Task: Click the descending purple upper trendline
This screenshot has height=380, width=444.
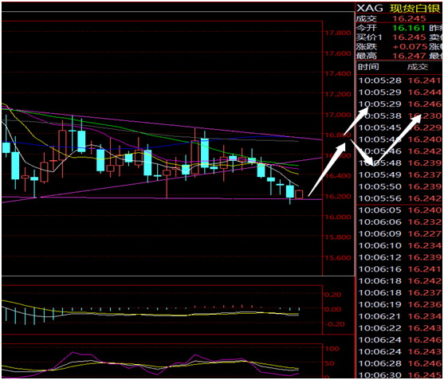Action: (x=161, y=123)
